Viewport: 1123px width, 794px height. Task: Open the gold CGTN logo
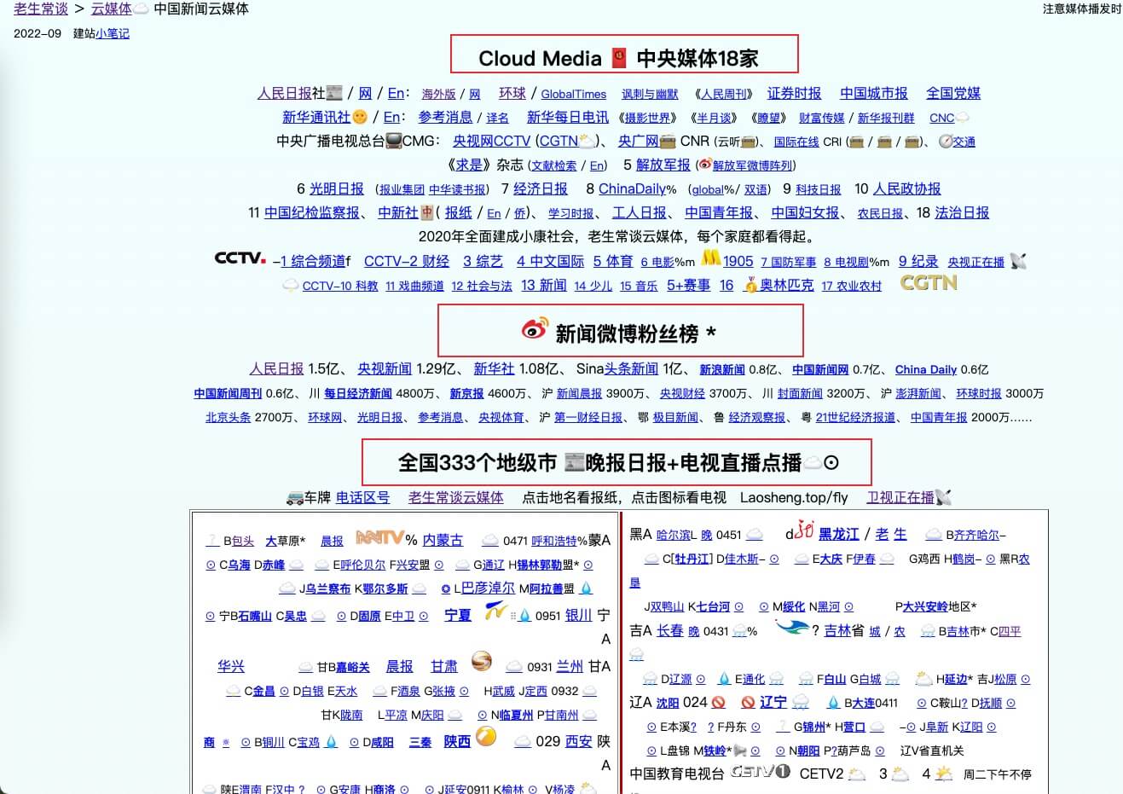tap(929, 283)
